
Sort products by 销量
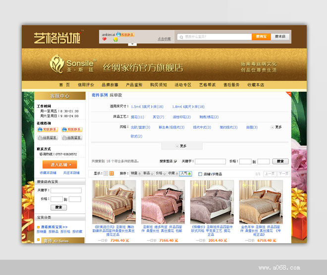(x=136, y=173)
